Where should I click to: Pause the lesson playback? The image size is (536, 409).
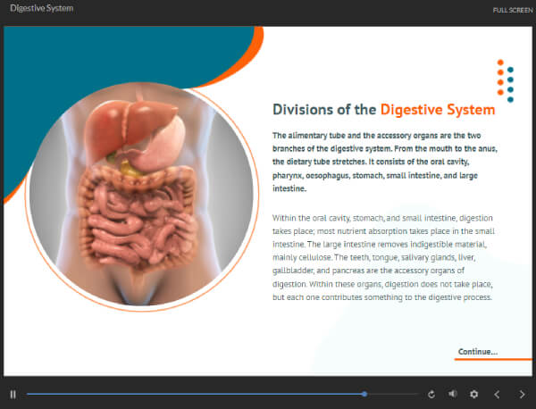point(13,394)
